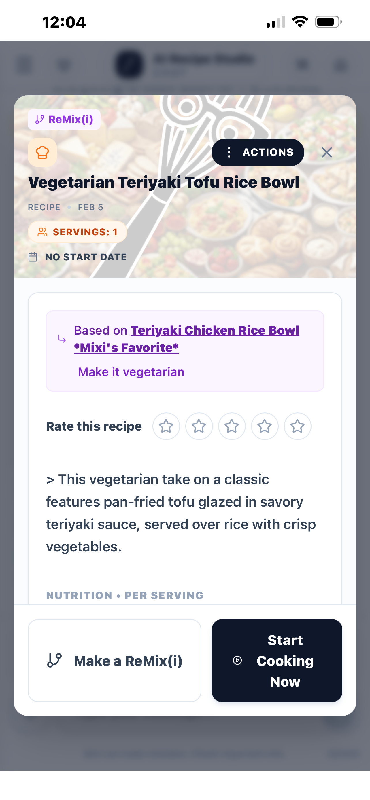Change the Servings: 1 setting
Viewport: 370px width, 800px height.
coord(77,232)
